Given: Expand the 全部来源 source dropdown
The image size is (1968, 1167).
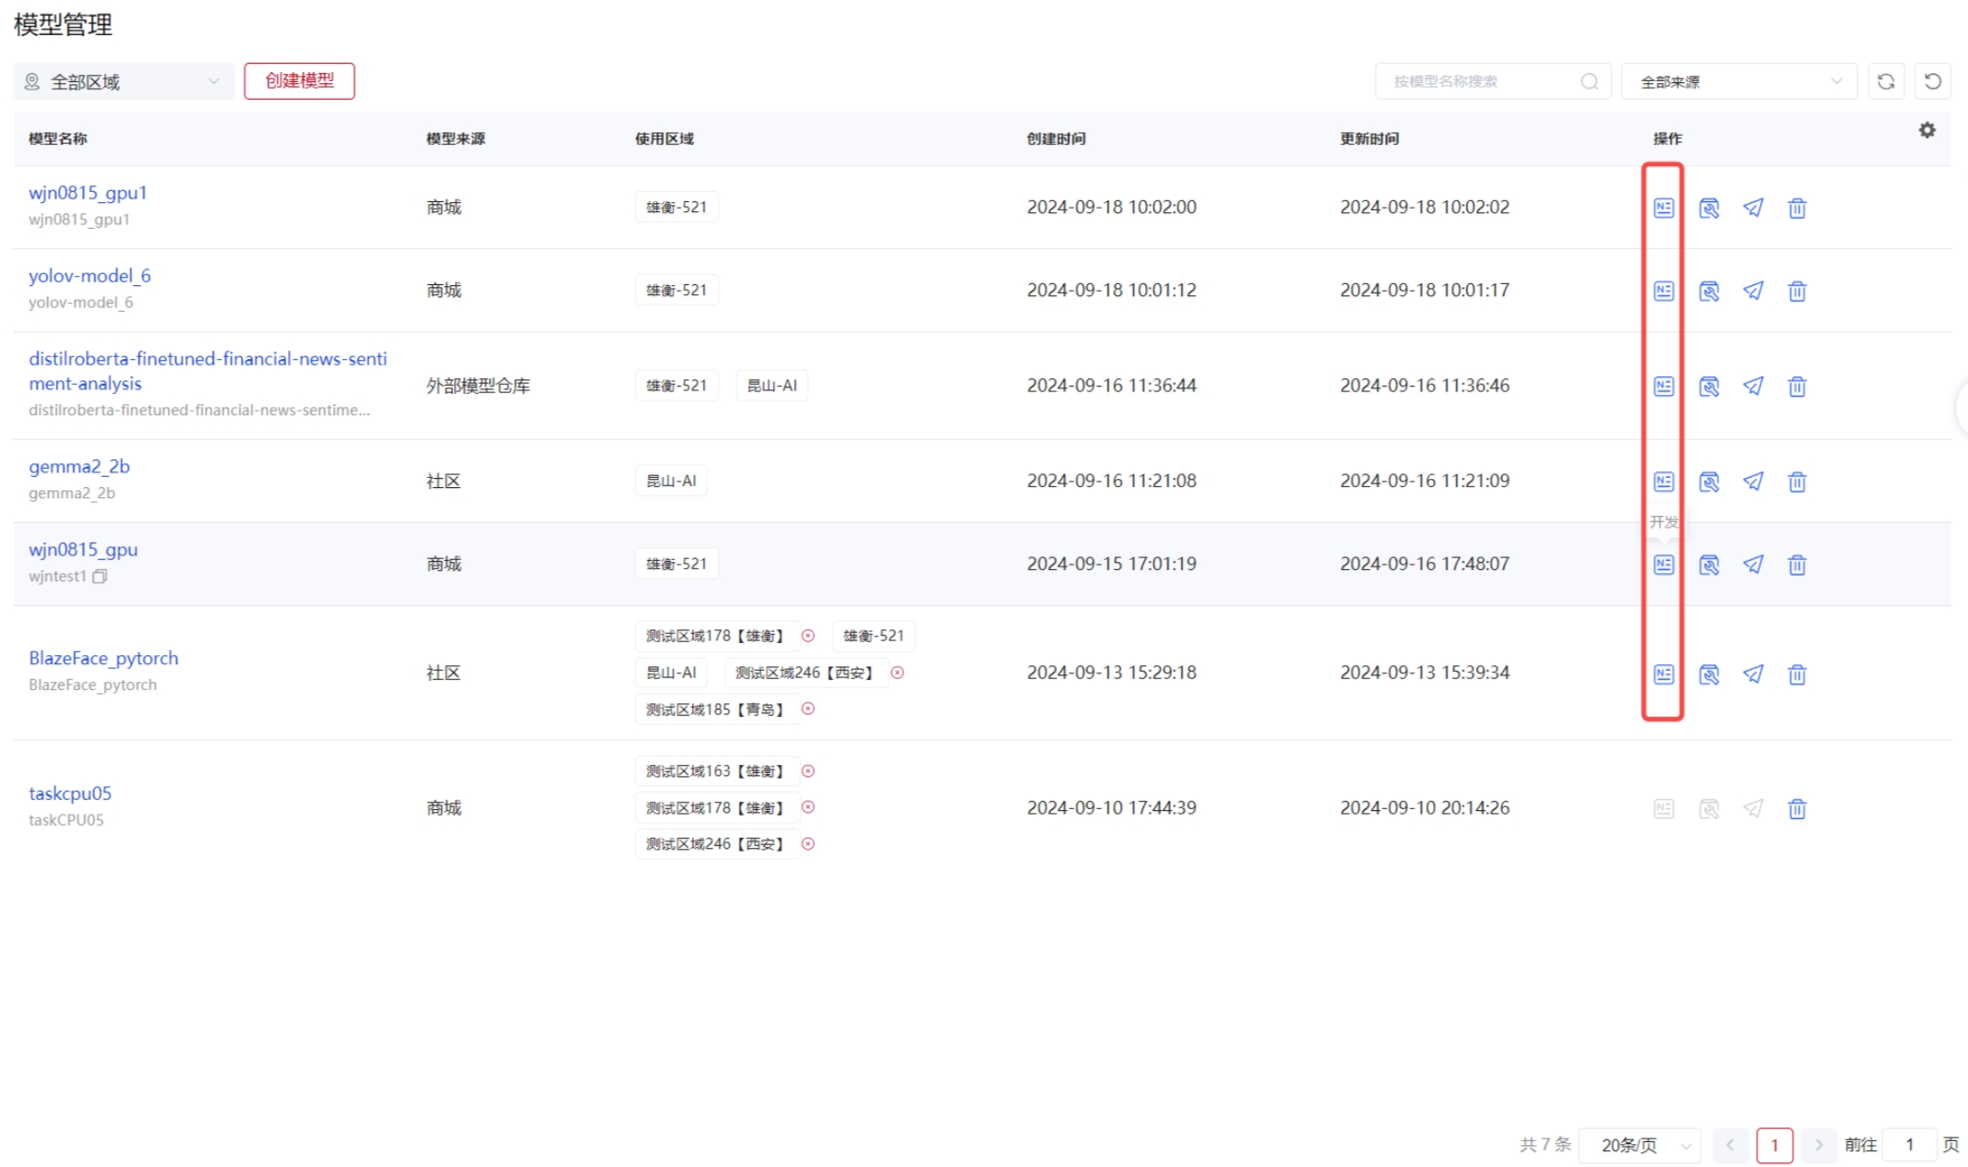Looking at the screenshot, I should (1738, 81).
